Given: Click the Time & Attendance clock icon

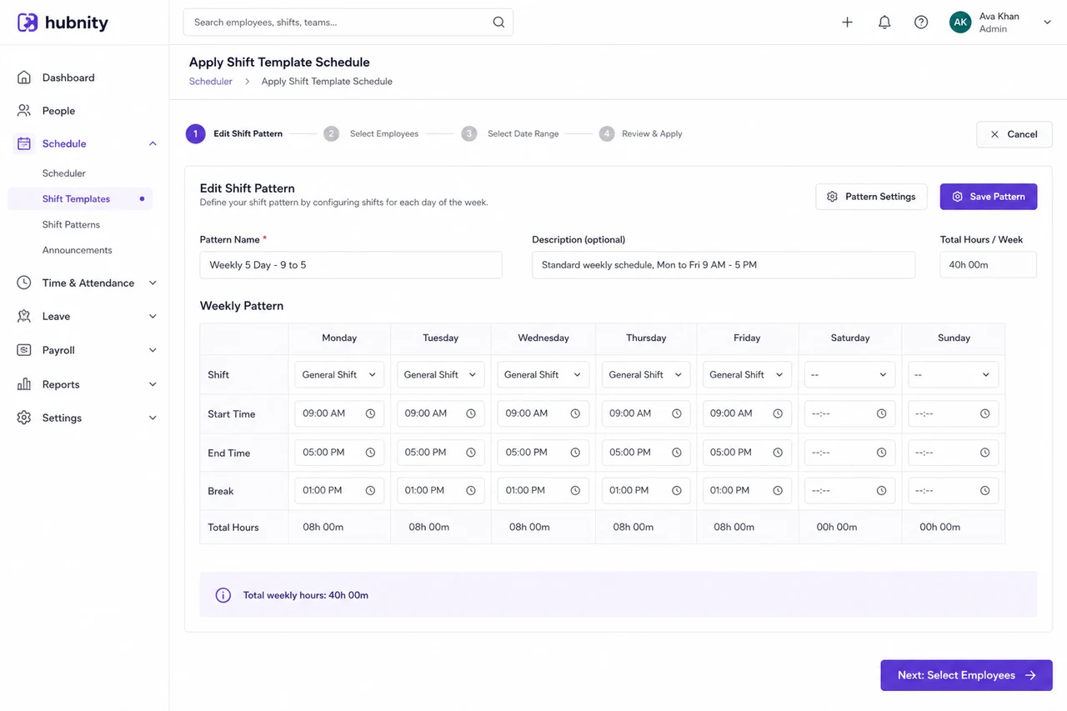Looking at the screenshot, I should (24, 283).
